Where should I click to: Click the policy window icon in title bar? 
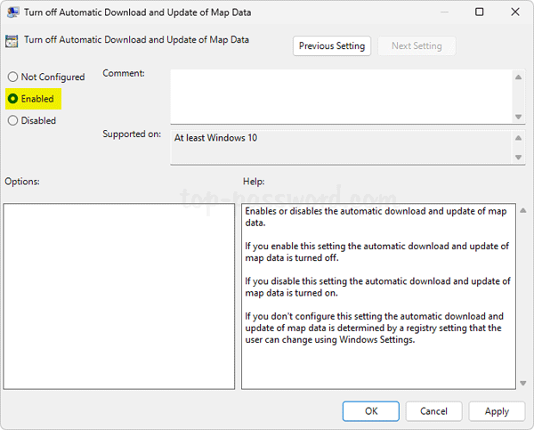12,12
